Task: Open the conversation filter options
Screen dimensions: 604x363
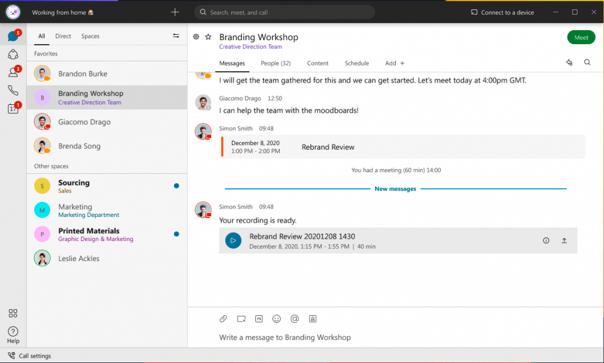Action: tap(176, 35)
